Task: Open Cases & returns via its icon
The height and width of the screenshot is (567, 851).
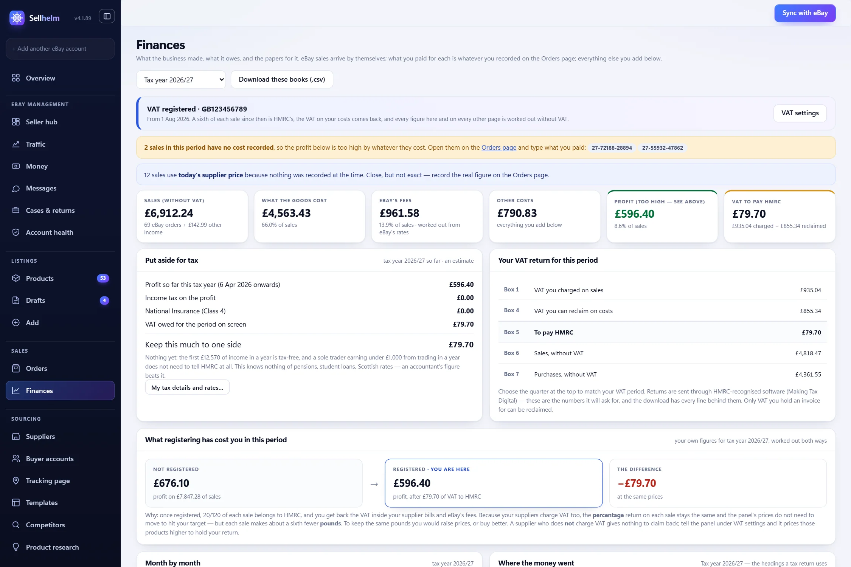Action: pos(16,210)
